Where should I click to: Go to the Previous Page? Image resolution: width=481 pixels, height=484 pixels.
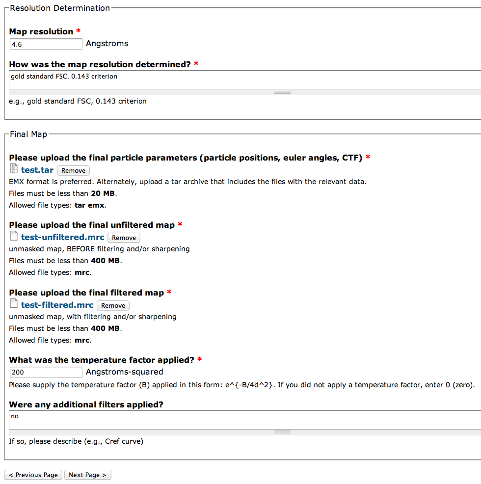(x=33, y=475)
